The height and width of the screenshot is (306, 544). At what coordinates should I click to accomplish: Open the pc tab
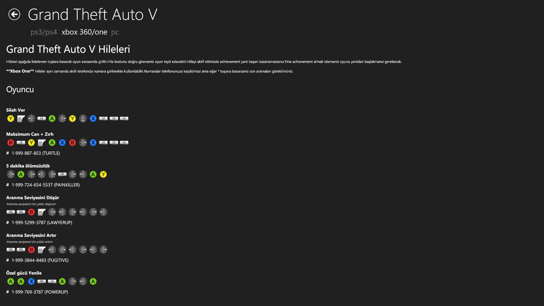coord(115,32)
